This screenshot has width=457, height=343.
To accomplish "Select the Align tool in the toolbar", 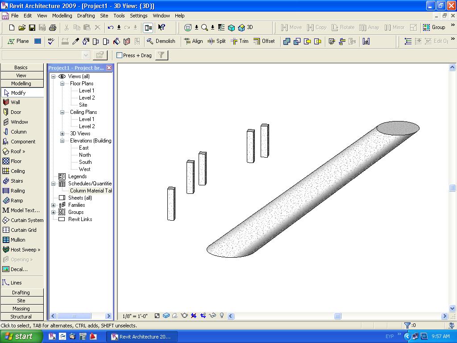I will point(193,41).
